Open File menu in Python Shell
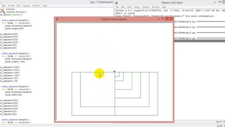 [x=117, y=7]
